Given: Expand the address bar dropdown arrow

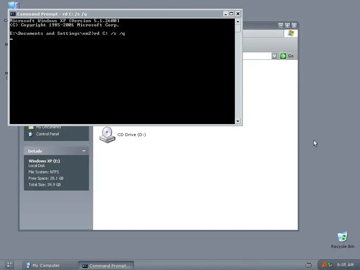Looking at the screenshot, I should click(274, 56).
